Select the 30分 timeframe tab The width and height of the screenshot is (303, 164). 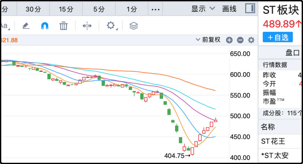(x=33, y=9)
